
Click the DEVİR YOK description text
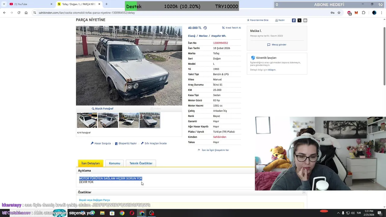coord(86,182)
